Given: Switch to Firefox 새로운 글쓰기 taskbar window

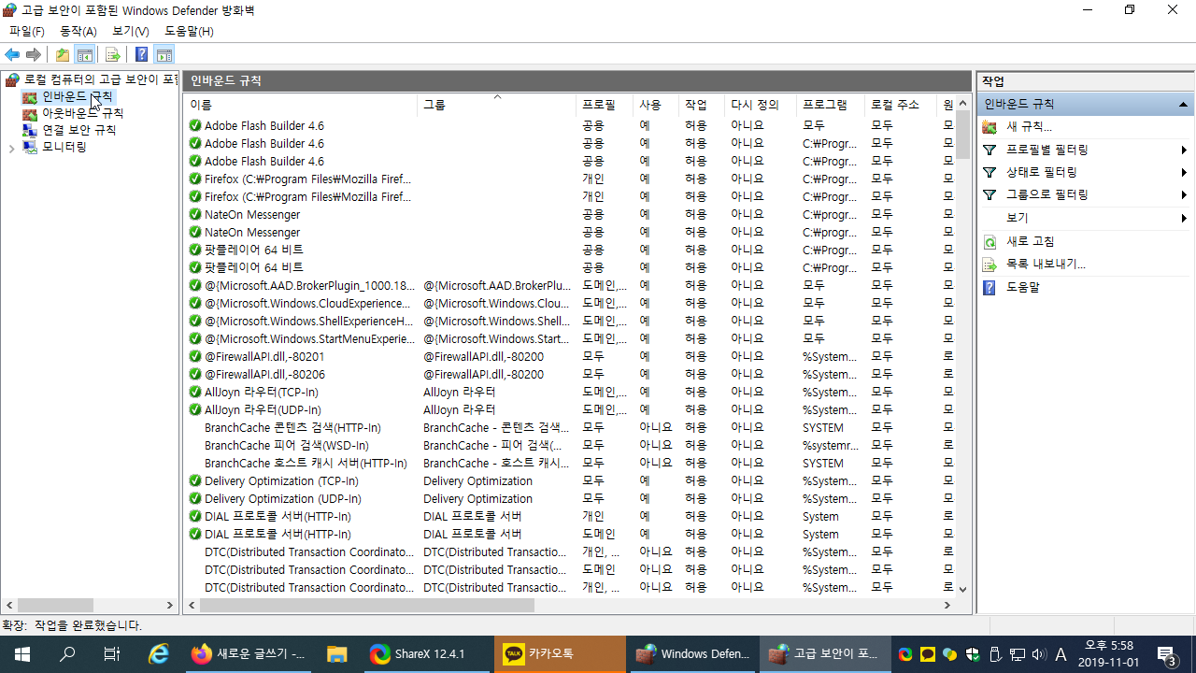Looking at the screenshot, I should click(248, 654).
